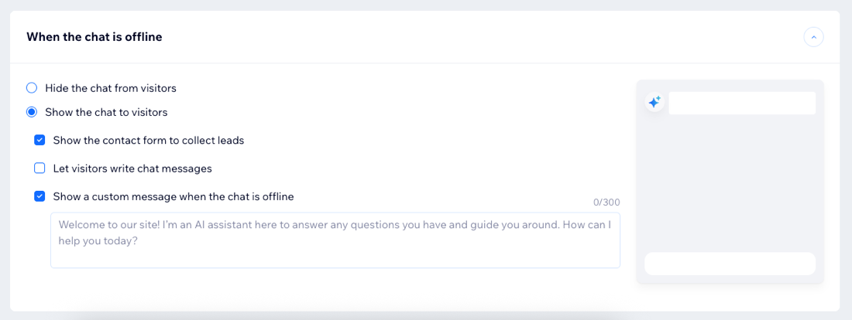Viewport: 852px width, 320px height.
Task: Click empty card space below the preview panel
Action: 730,298
